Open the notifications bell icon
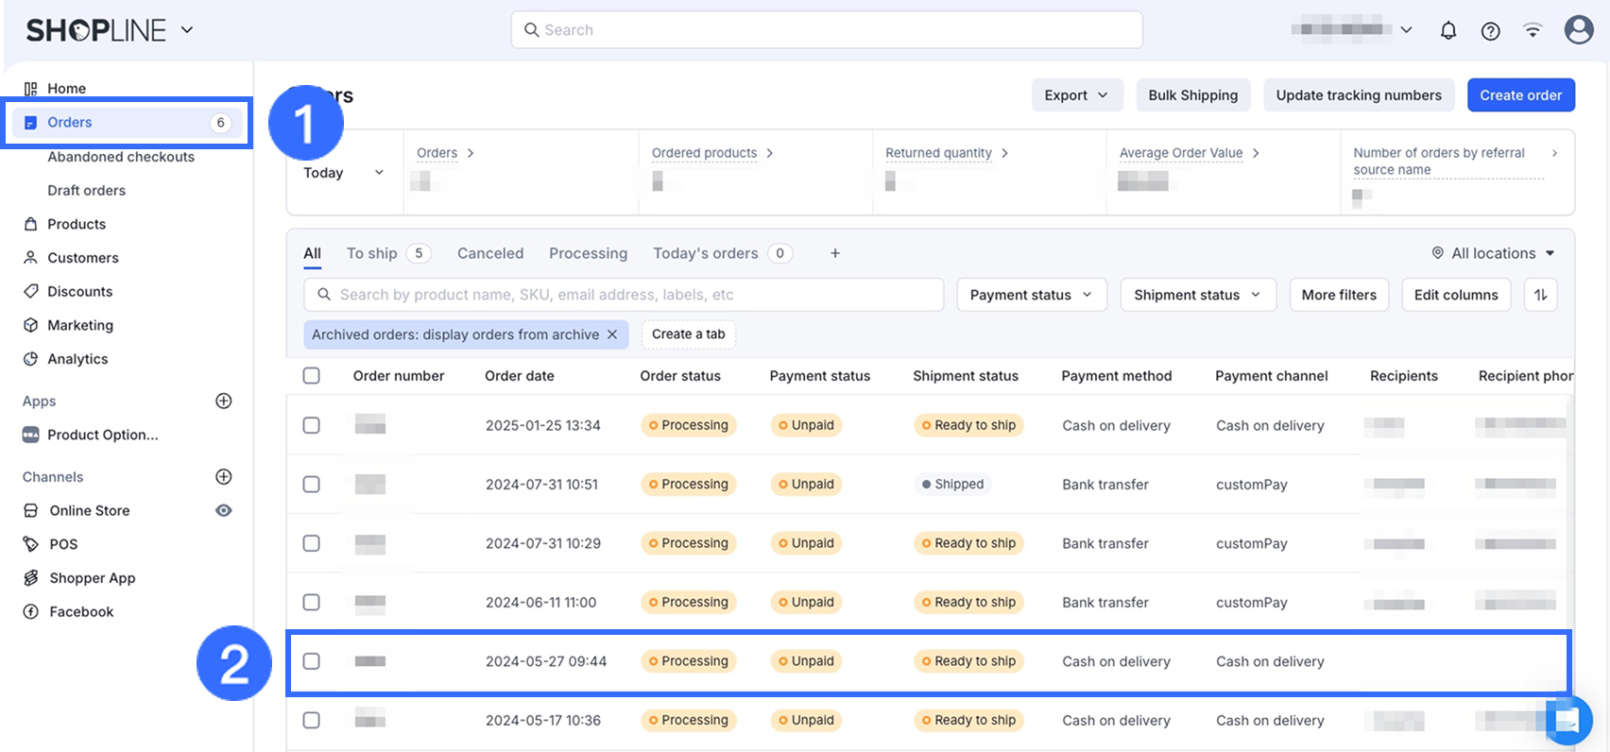 (x=1447, y=30)
